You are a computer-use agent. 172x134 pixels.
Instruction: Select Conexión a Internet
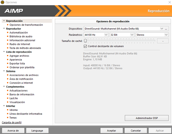(x=21, y=83)
